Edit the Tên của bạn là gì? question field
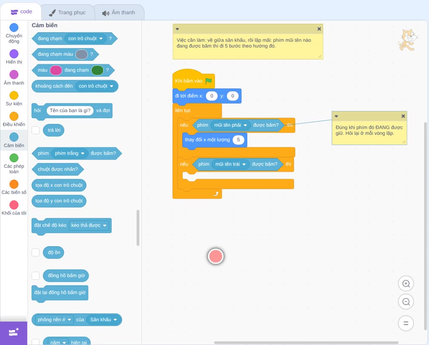The width and height of the screenshot is (429, 345). [70, 110]
